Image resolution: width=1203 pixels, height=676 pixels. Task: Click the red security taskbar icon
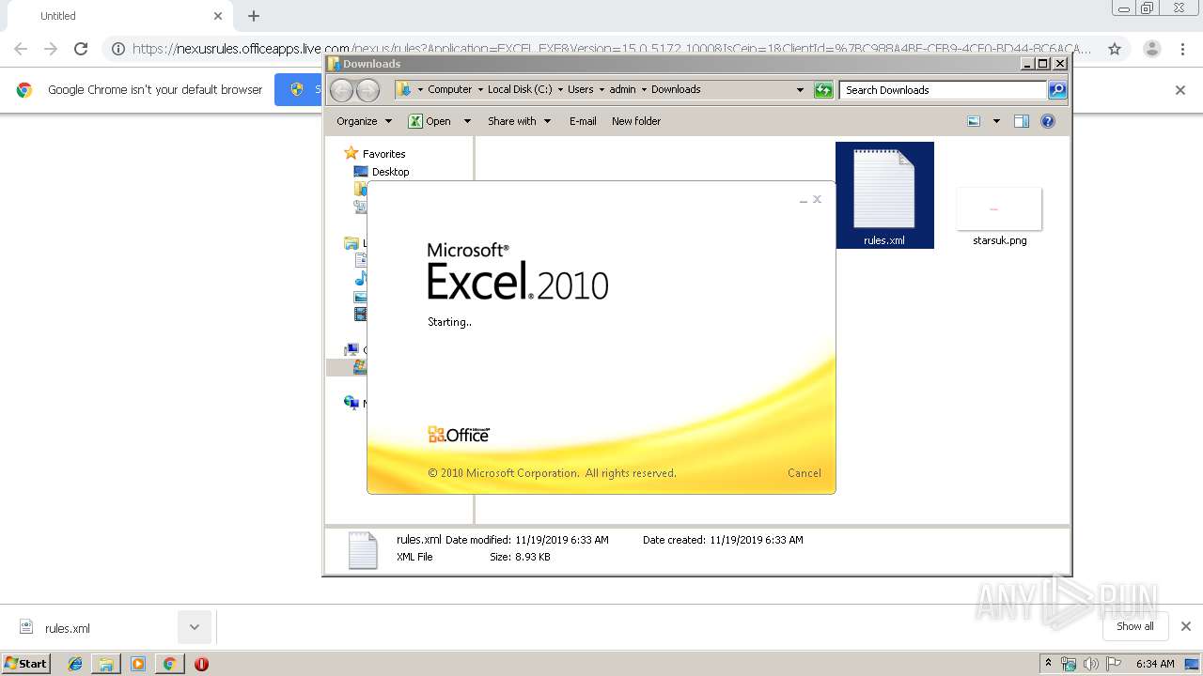coord(201,664)
